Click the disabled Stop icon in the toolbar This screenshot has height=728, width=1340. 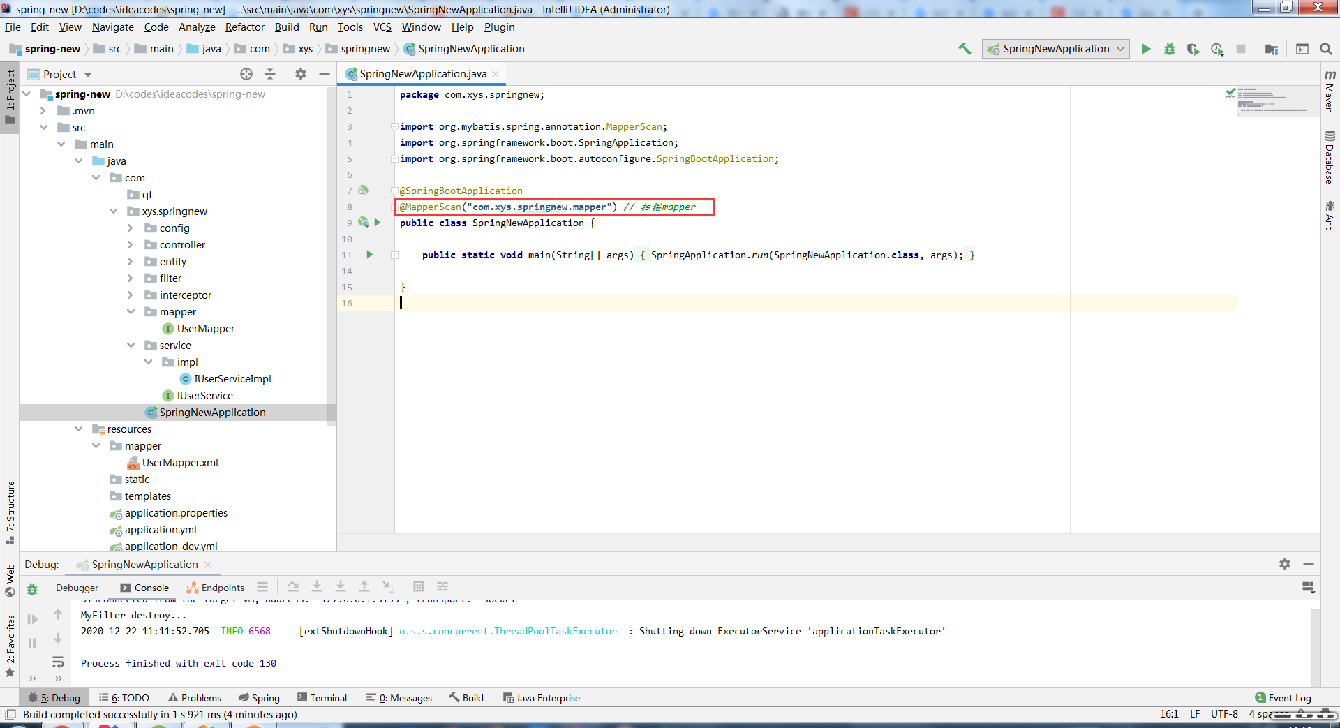(x=1241, y=49)
